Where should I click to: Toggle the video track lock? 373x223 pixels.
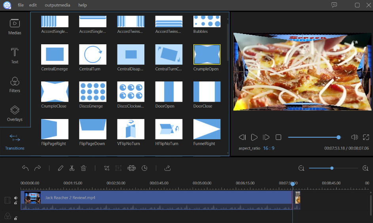16,203
